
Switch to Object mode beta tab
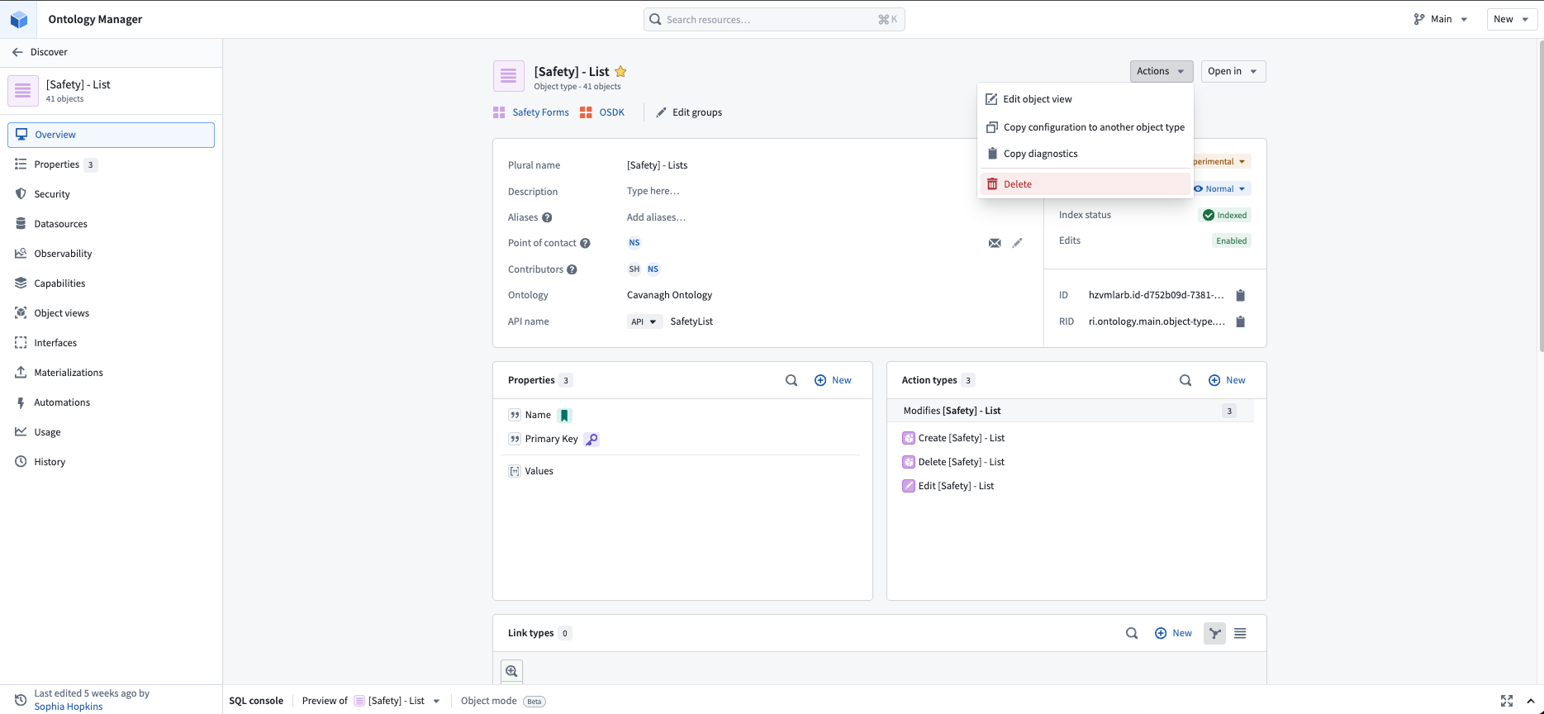point(503,701)
